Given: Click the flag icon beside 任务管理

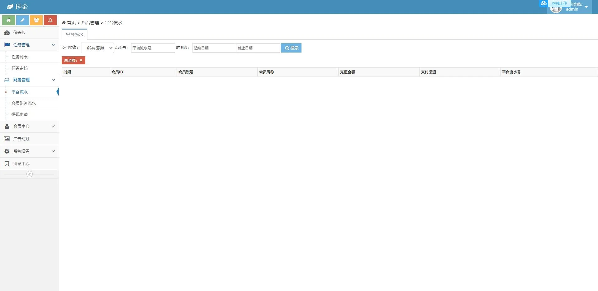Looking at the screenshot, I should [7, 45].
